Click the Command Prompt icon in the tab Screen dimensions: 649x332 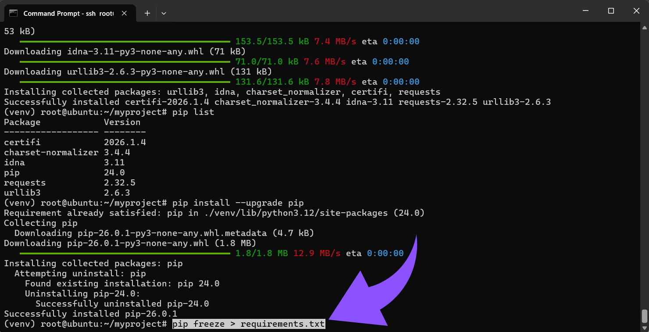pos(13,13)
